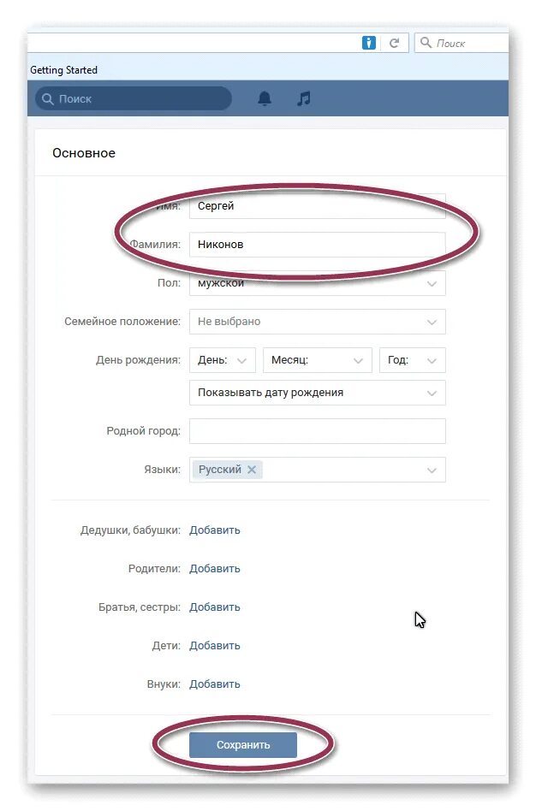The width and height of the screenshot is (536, 811).
Task: Click the Родной город input field
Action: [317, 431]
